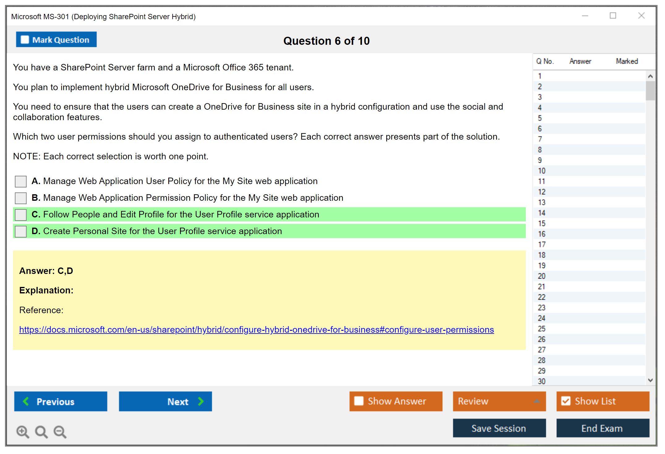Maximize the exam window
665x454 pixels.
click(x=613, y=16)
